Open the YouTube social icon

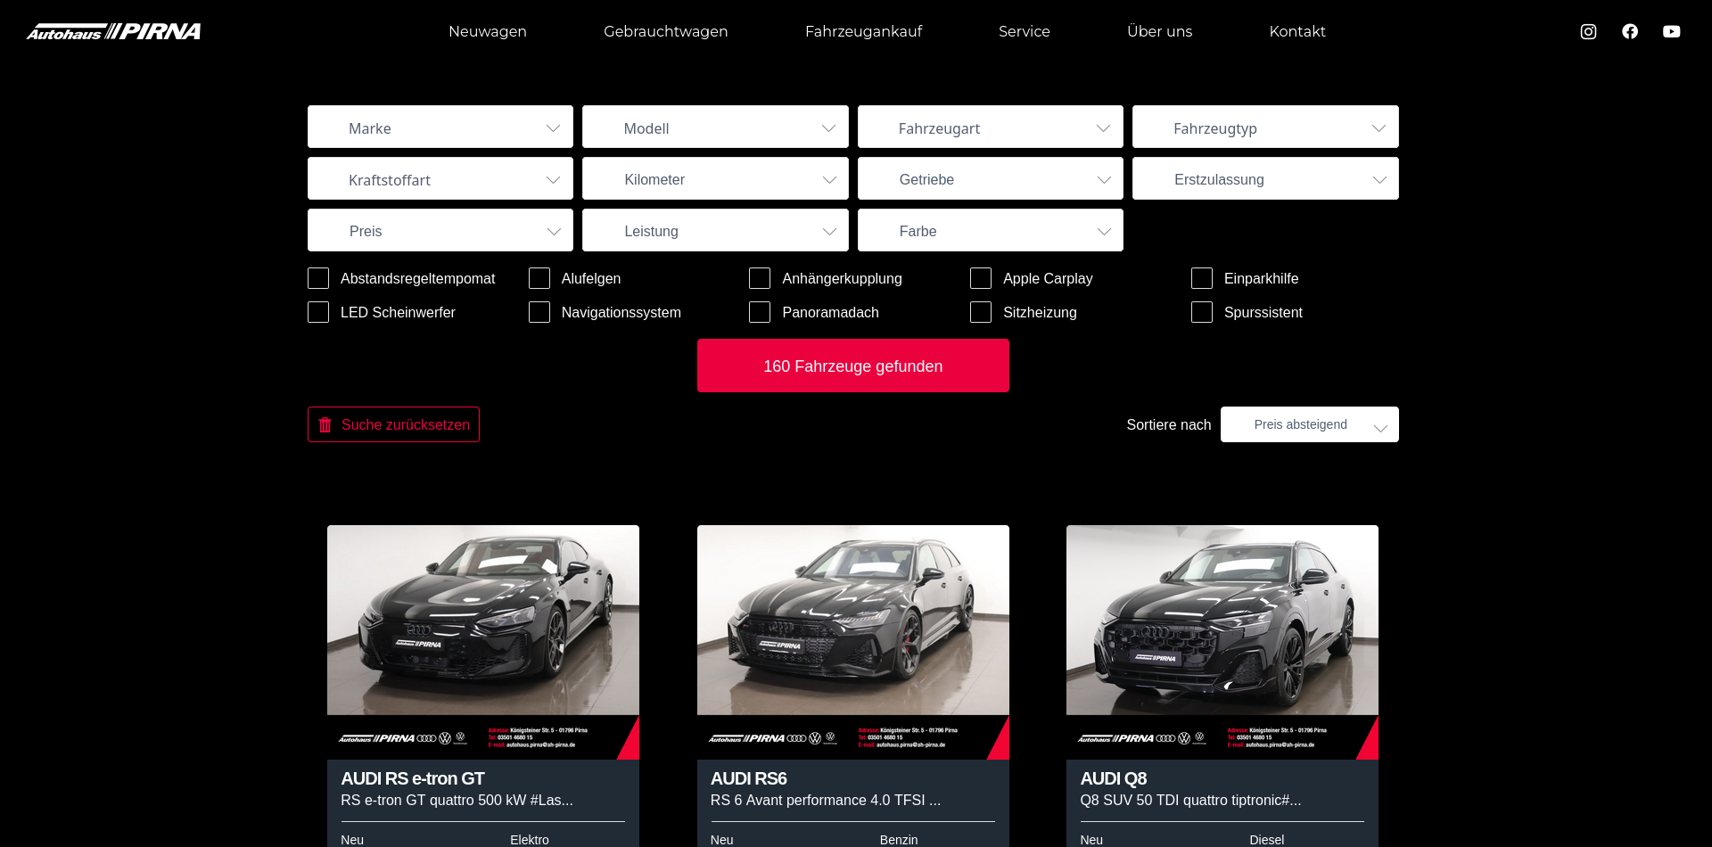pyautogui.click(x=1672, y=32)
